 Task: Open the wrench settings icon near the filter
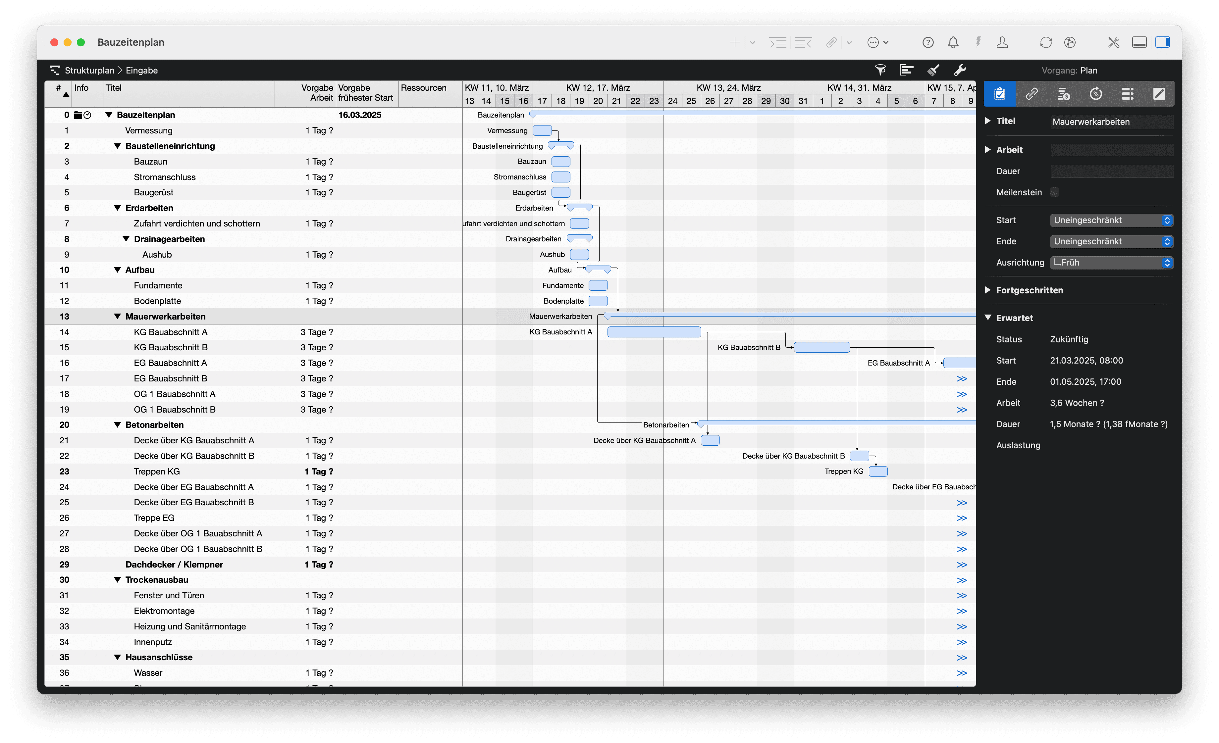coord(960,70)
